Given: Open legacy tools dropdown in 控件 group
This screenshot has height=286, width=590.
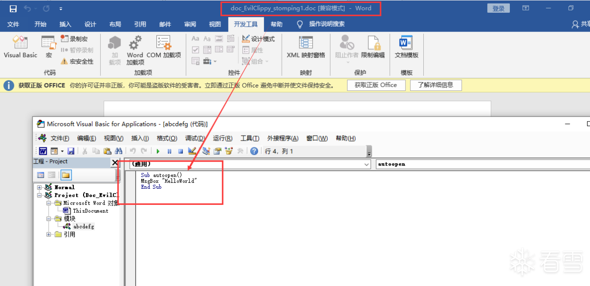Looking at the screenshot, I should point(210,61).
